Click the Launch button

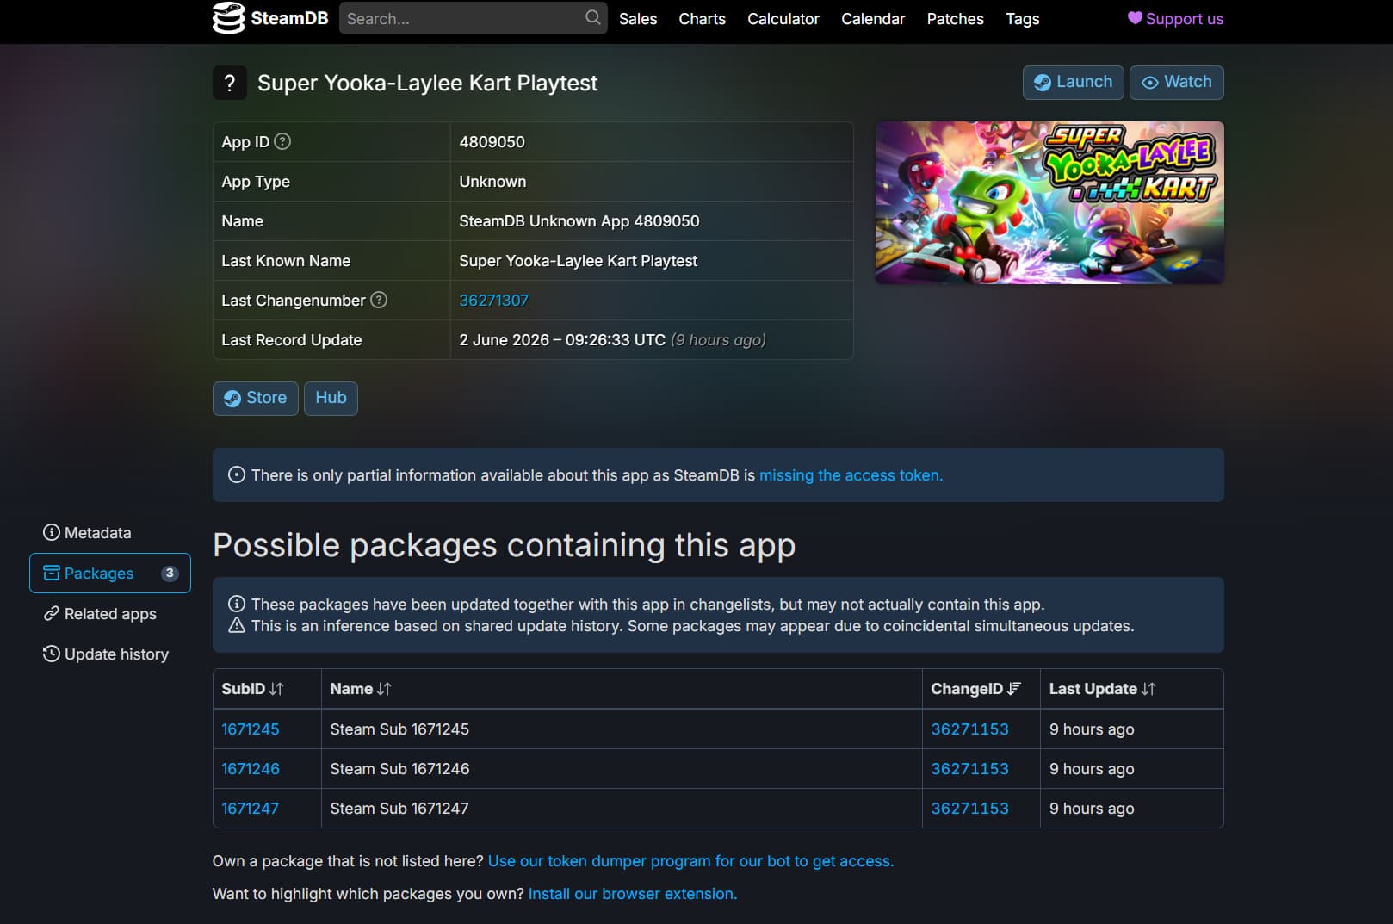(1074, 83)
